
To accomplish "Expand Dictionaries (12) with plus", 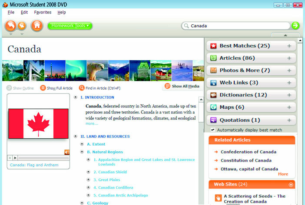I will click(x=289, y=95).
